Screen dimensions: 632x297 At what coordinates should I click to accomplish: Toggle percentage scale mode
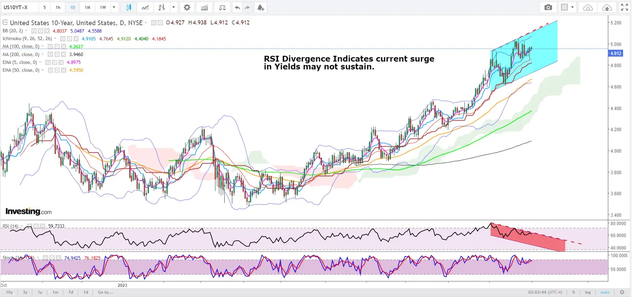pyautogui.click(x=573, y=292)
